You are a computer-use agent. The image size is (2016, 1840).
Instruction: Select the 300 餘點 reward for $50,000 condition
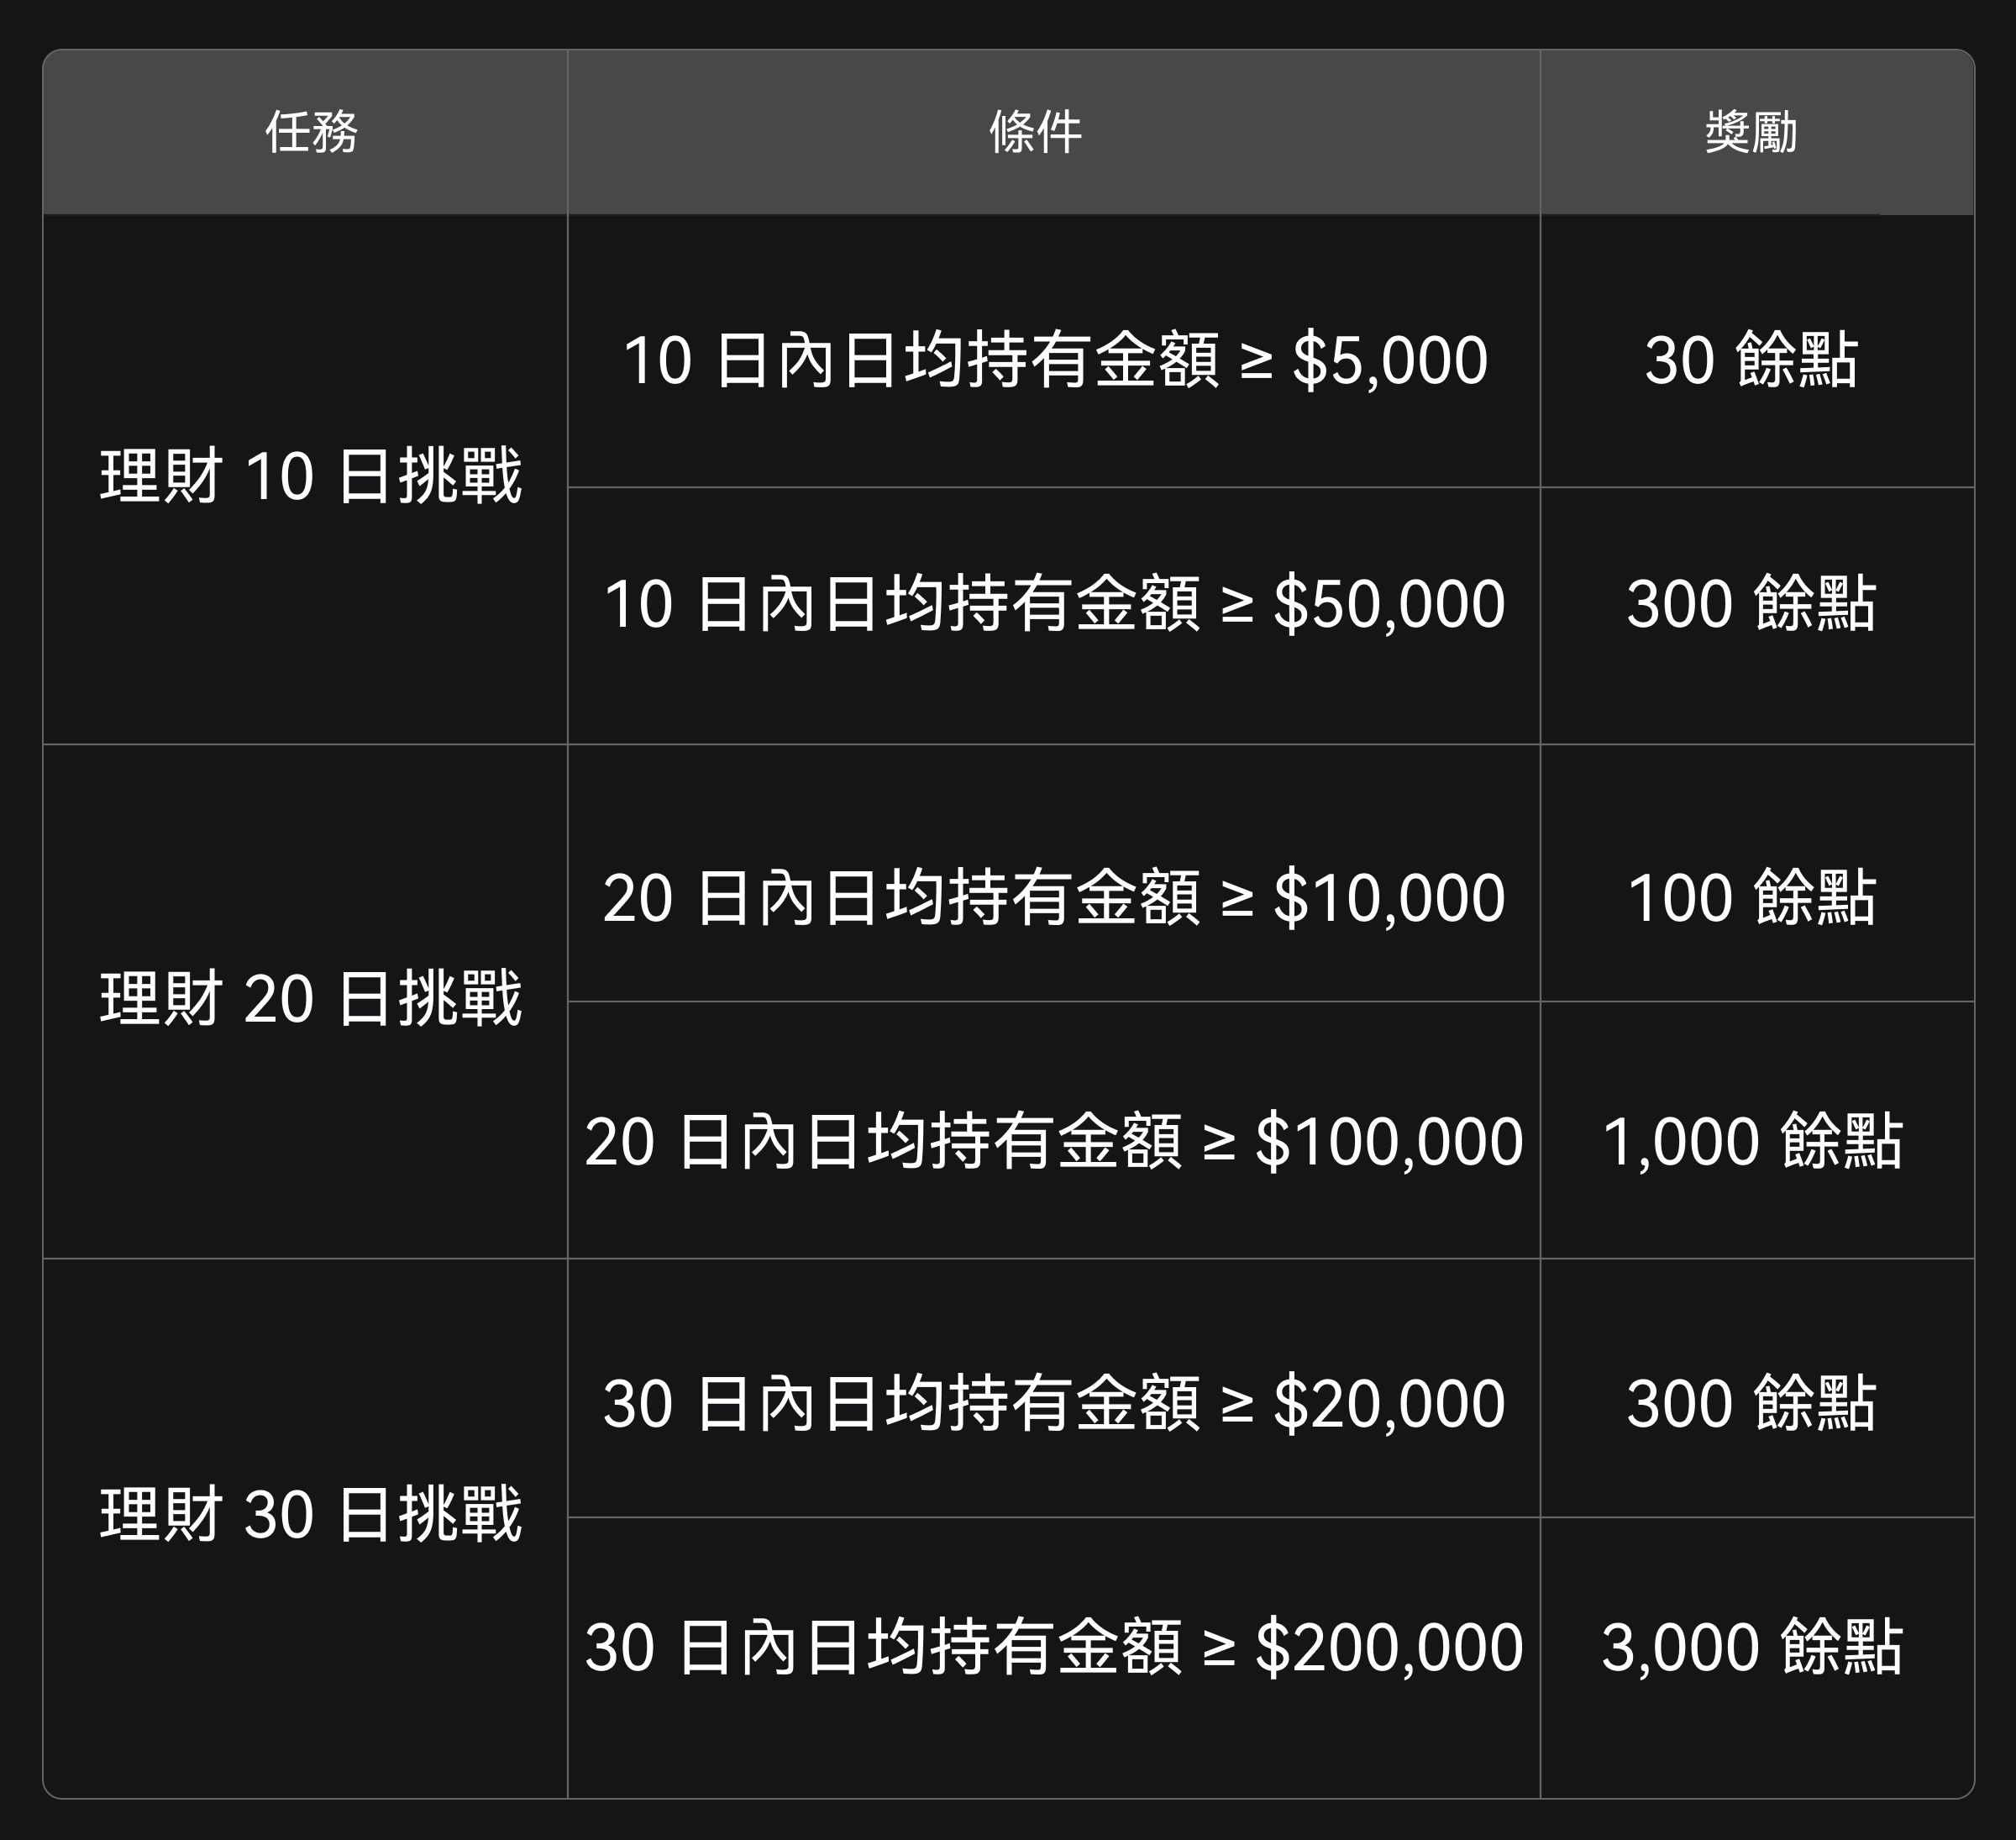pos(1751,604)
